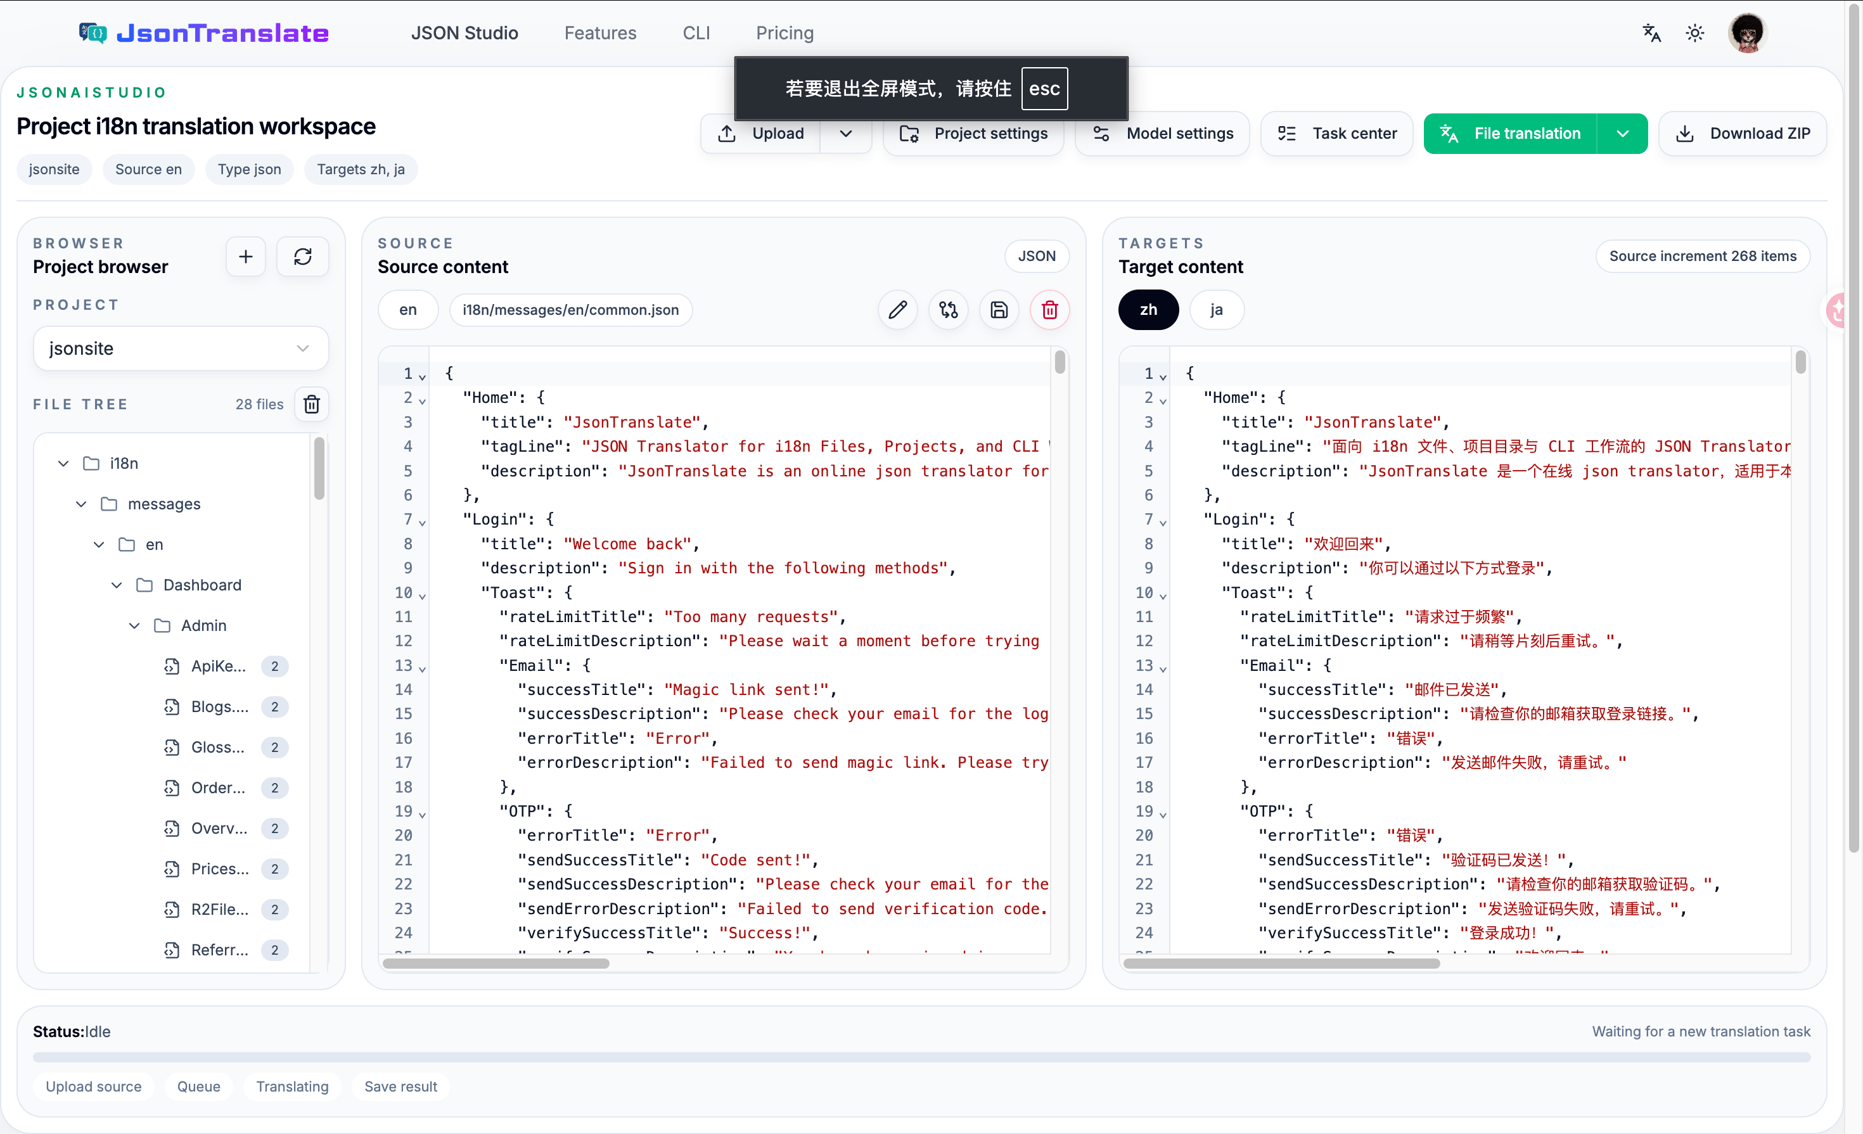Switch target language to ja
The image size is (1863, 1134).
[x=1216, y=310]
